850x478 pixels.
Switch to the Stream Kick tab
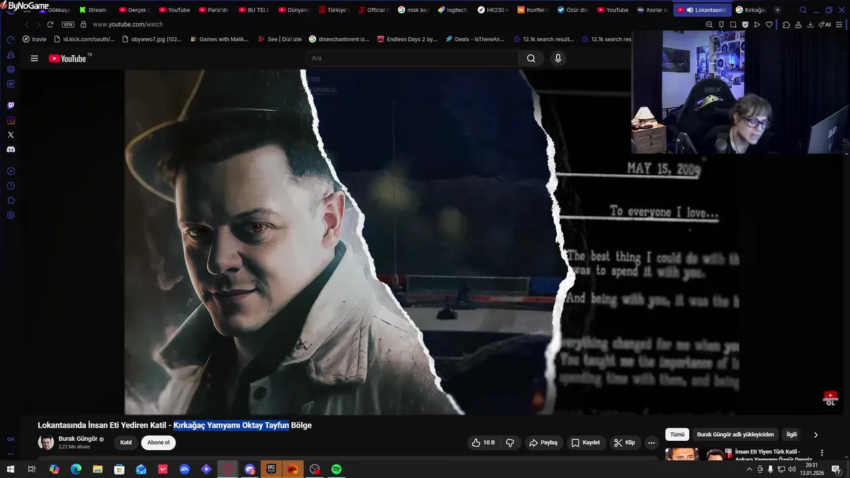coord(93,10)
